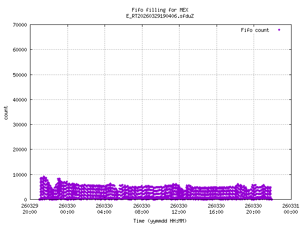
Task: Click the 260330 12:00 x-axis tick label
Action: tap(179, 208)
